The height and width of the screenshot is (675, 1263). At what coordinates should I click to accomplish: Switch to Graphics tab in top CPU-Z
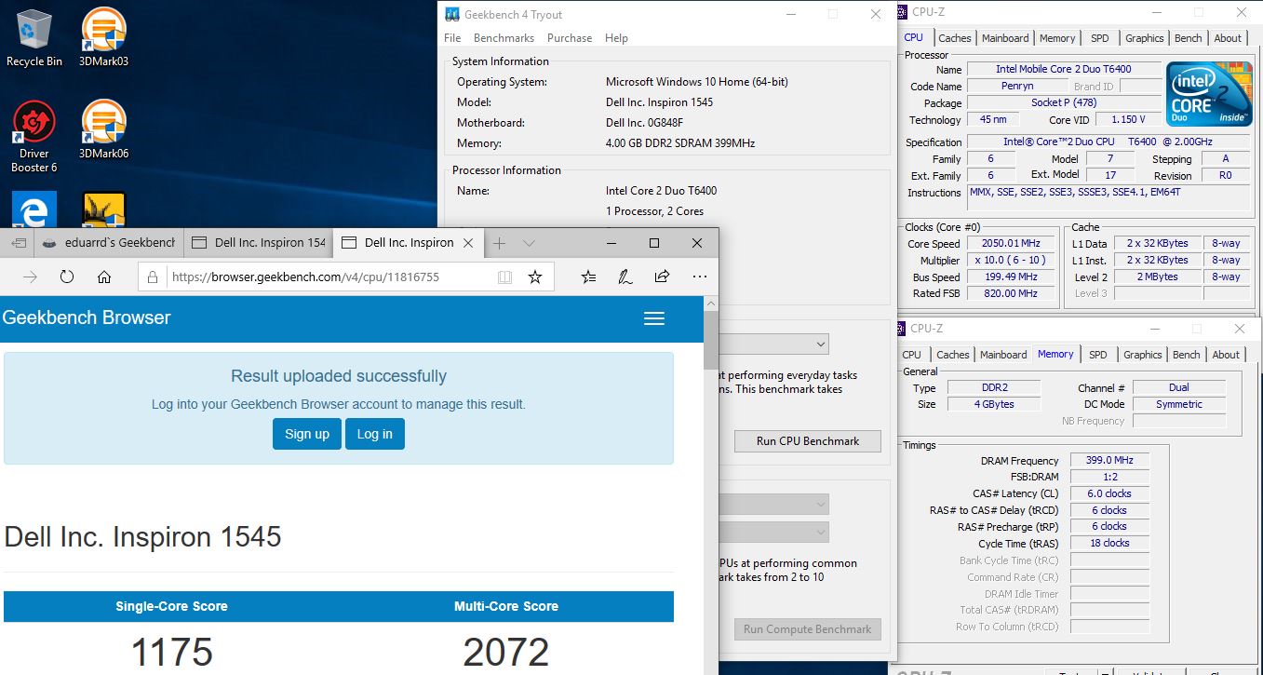pos(1145,38)
